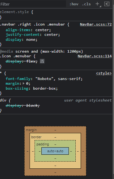Click the Filter styles input field
Viewport: 114px width, 179px height.
[33, 4]
